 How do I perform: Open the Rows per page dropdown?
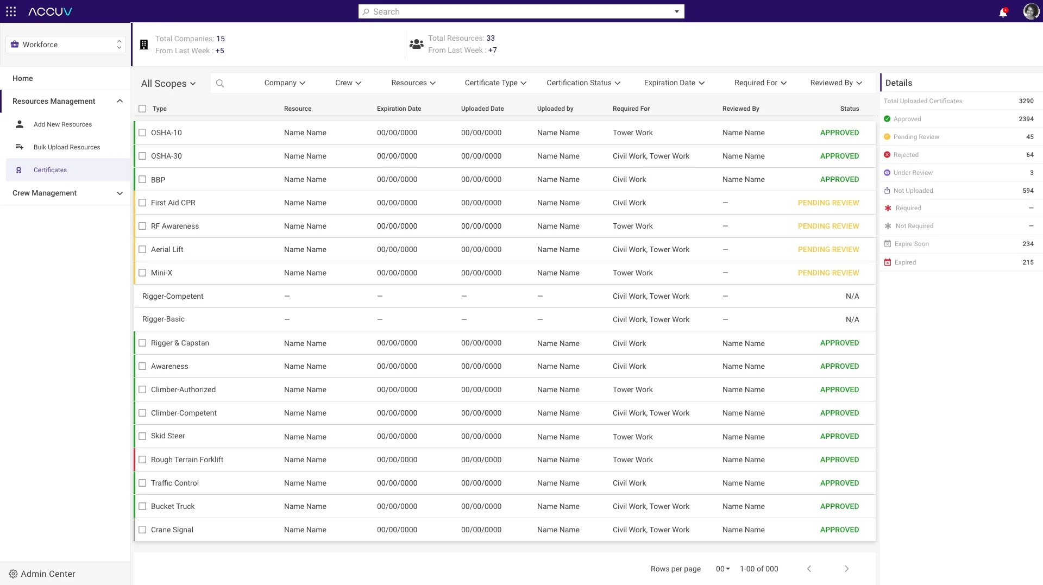tap(722, 569)
